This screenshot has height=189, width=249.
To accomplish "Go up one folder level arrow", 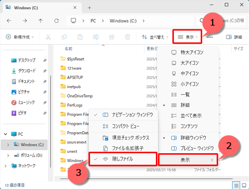I will [x=40, y=21].
